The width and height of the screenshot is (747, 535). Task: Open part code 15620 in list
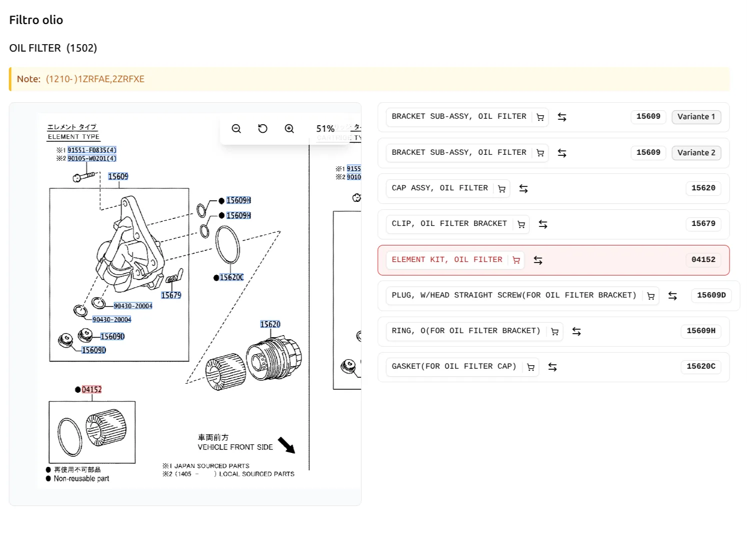[x=703, y=188]
